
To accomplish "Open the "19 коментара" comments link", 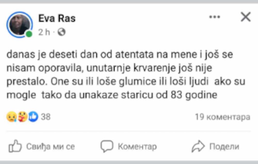I will [222, 117].
